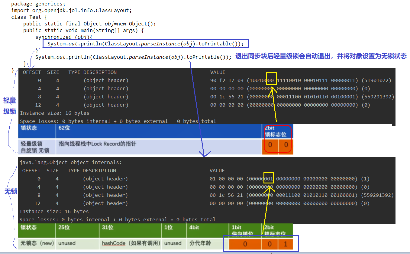Click the 'synchronized (obj){' statement
Screen dimensions: 410x254
[x=64, y=37]
